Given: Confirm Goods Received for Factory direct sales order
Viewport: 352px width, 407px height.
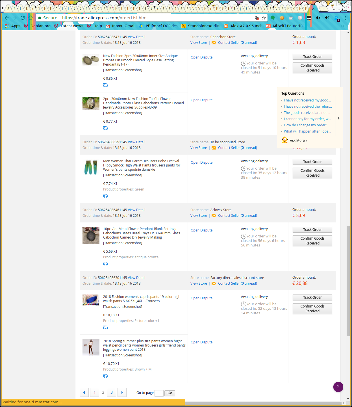Looking at the screenshot, I should tap(312, 309).
